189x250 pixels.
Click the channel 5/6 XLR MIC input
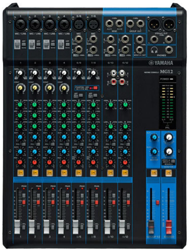[78, 25]
